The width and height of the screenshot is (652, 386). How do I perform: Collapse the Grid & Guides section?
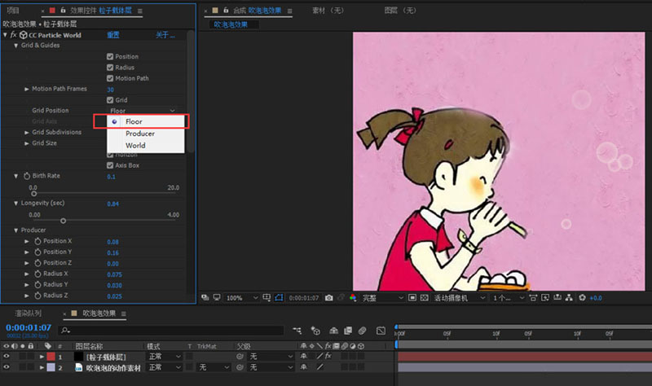(15, 46)
